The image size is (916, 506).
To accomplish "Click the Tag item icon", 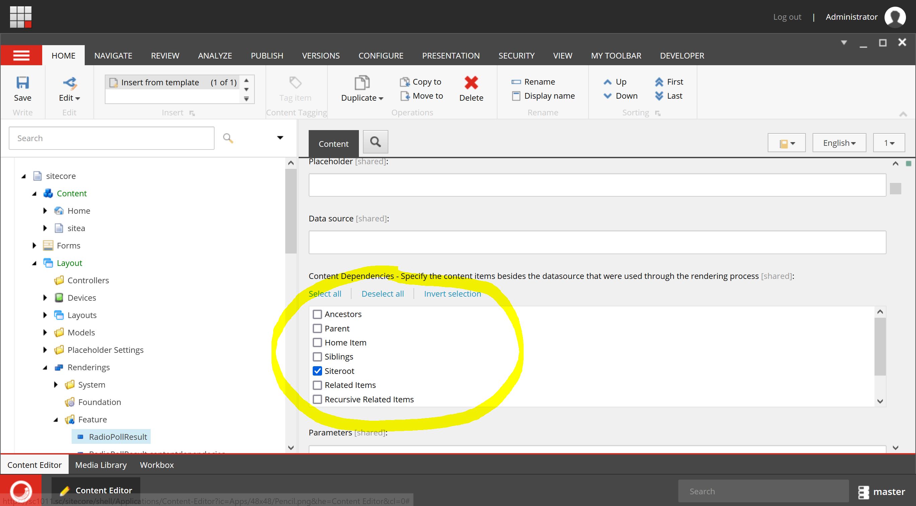I will (x=295, y=83).
